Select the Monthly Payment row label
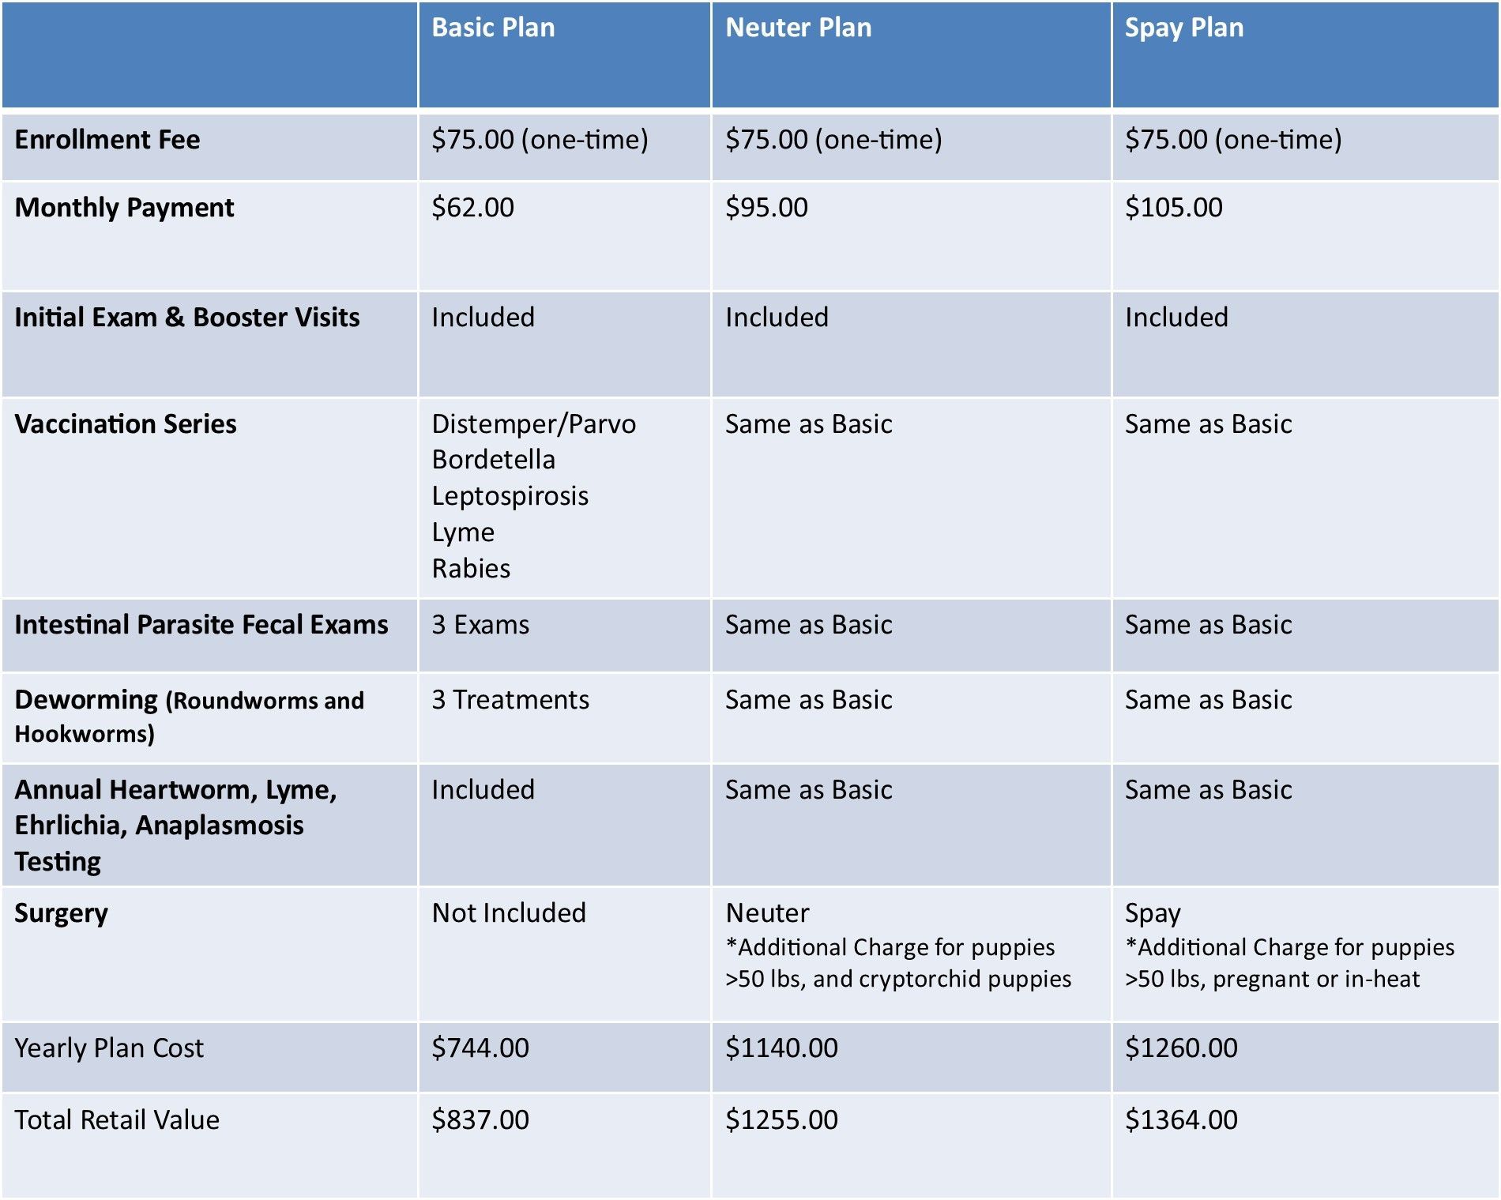1501x1200 pixels. point(124,208)
